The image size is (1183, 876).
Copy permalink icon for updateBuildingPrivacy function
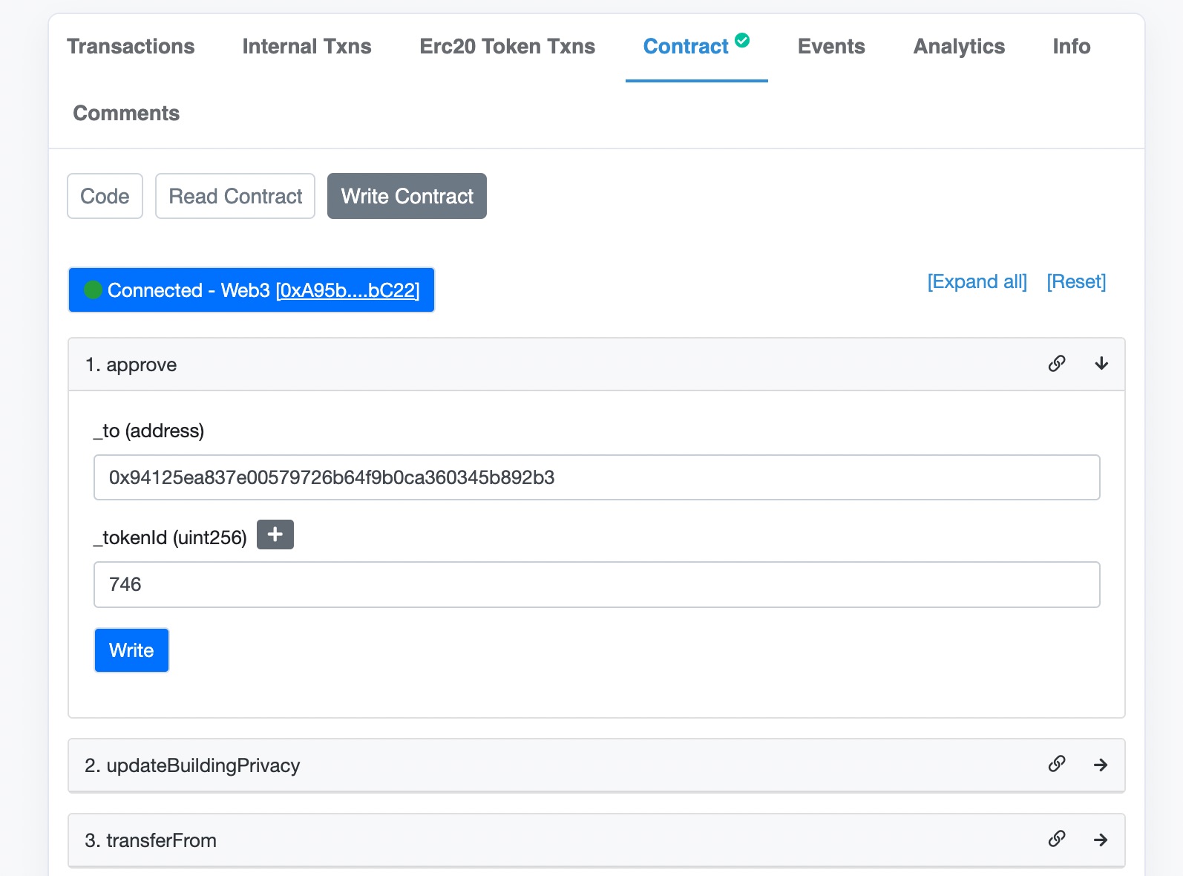pos(1057,764)
